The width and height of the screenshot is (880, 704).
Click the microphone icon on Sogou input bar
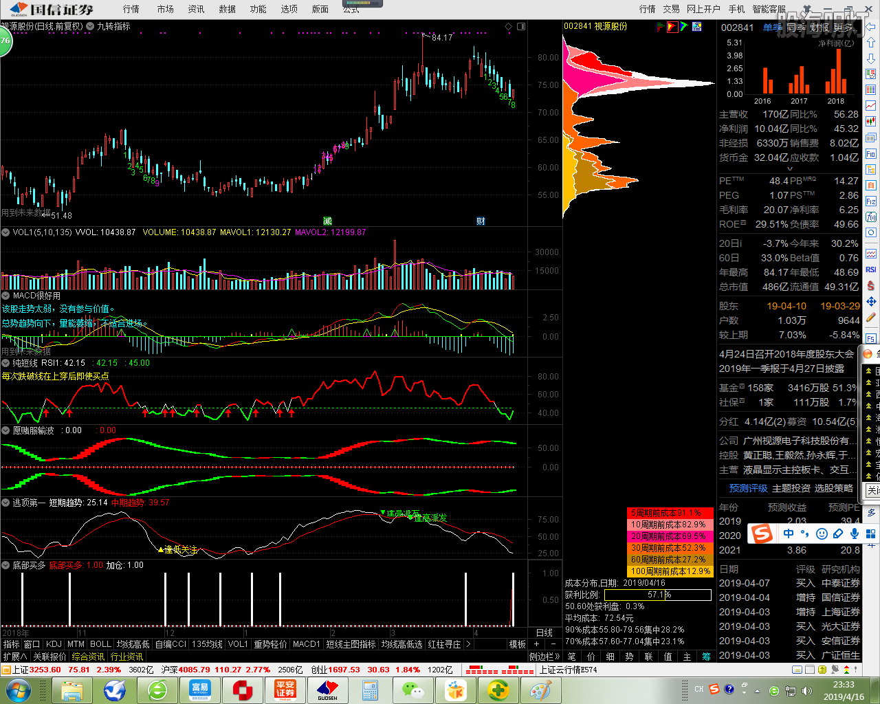[x=855, y=533]
